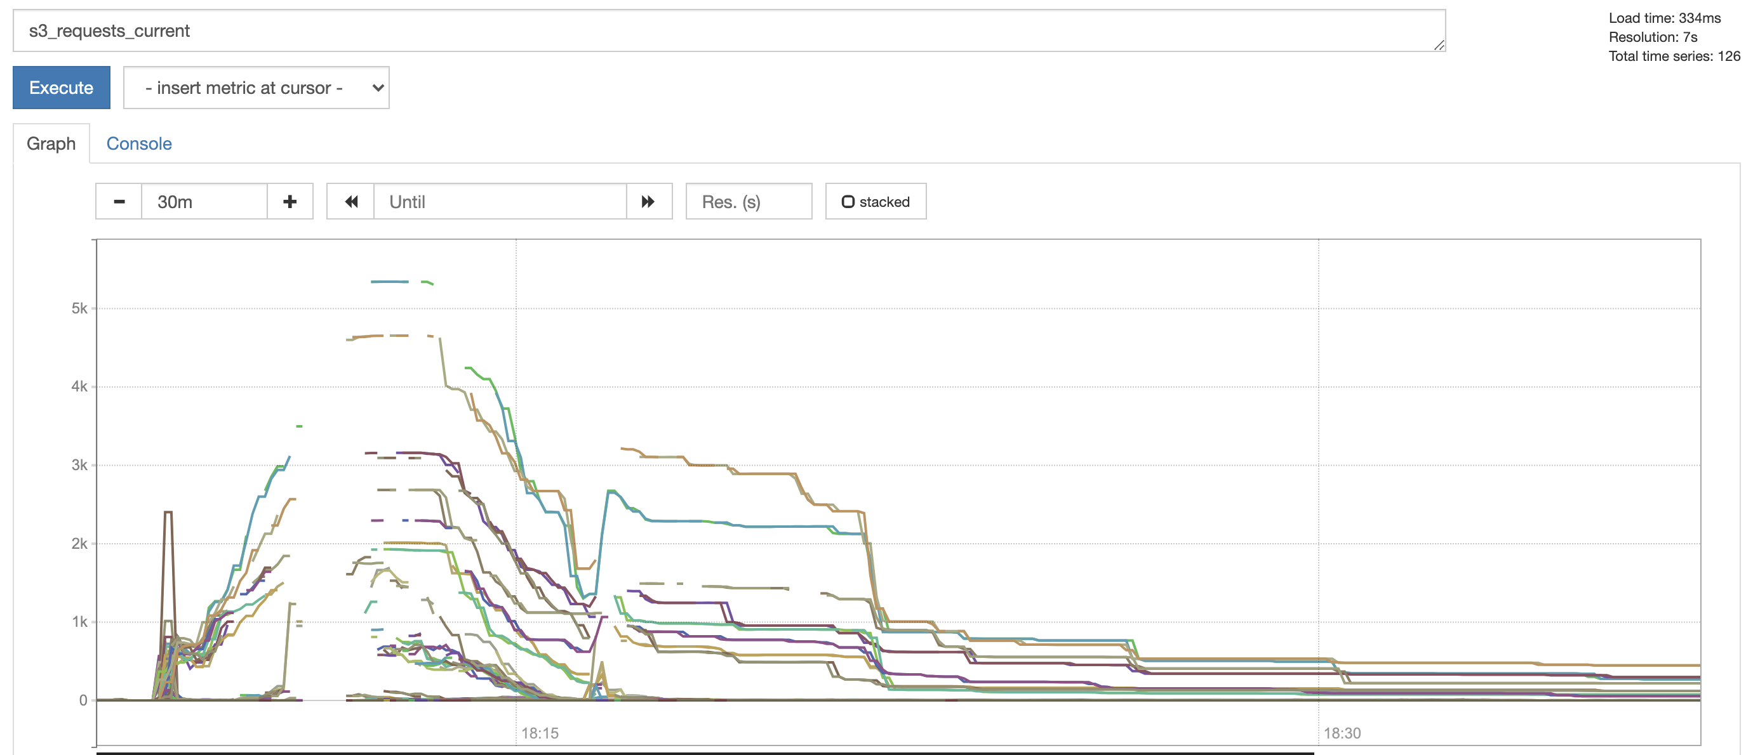Click the 30m range duration field

click(203, 202)
